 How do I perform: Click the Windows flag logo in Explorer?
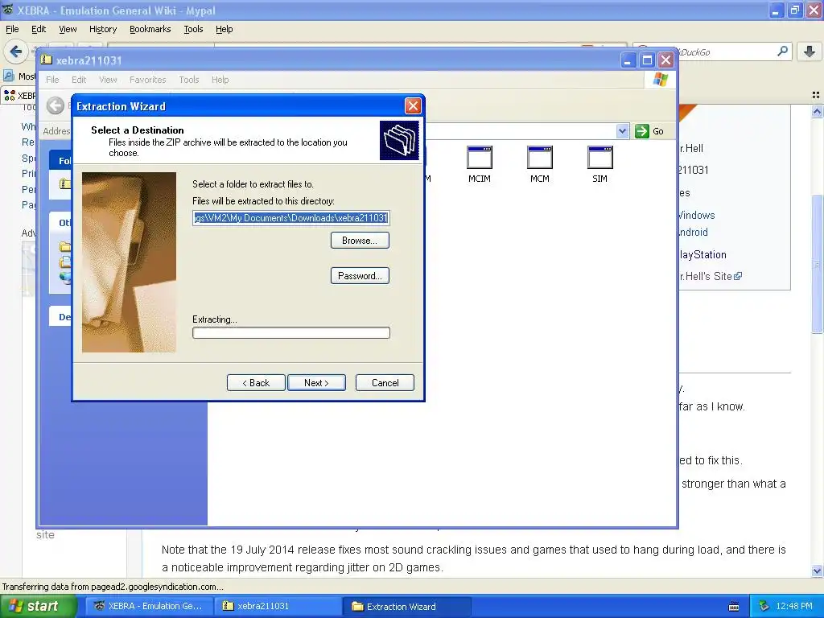point(661,80)
